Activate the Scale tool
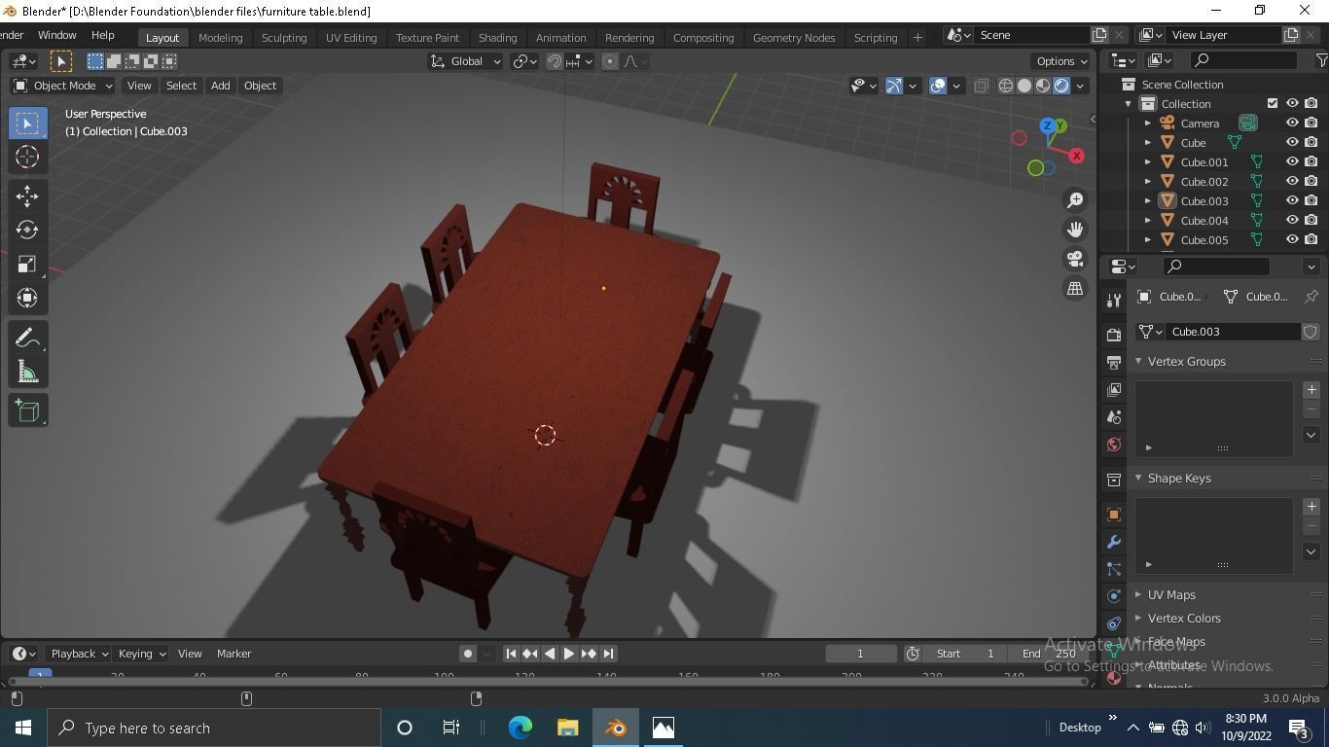Image resolution: width=1329 pixels, height=747 pixels. [27, 264]
